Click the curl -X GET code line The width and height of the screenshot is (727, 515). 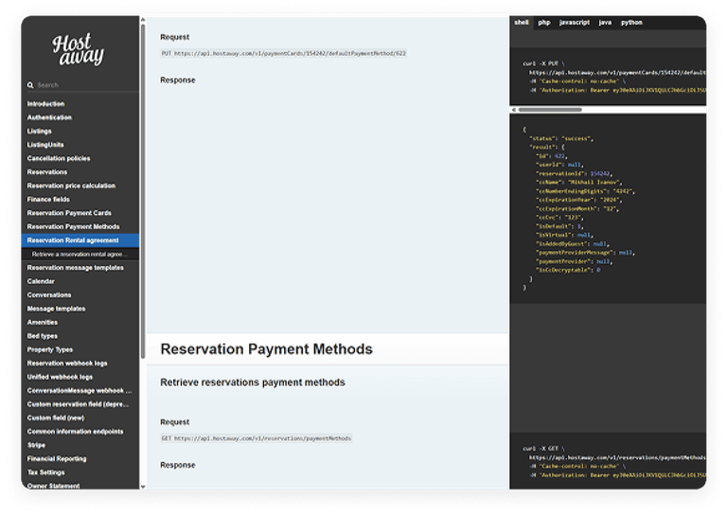click(x=543, y=449)
